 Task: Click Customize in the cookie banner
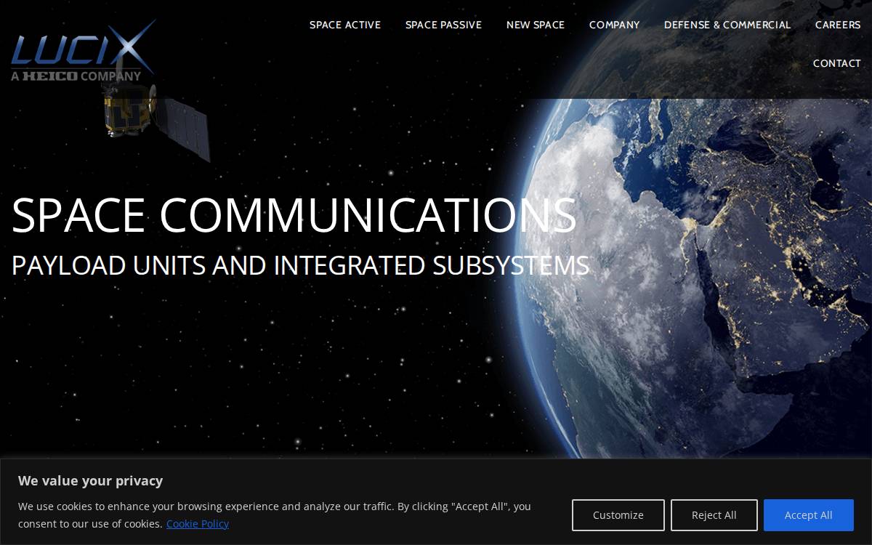coord(618,515)
